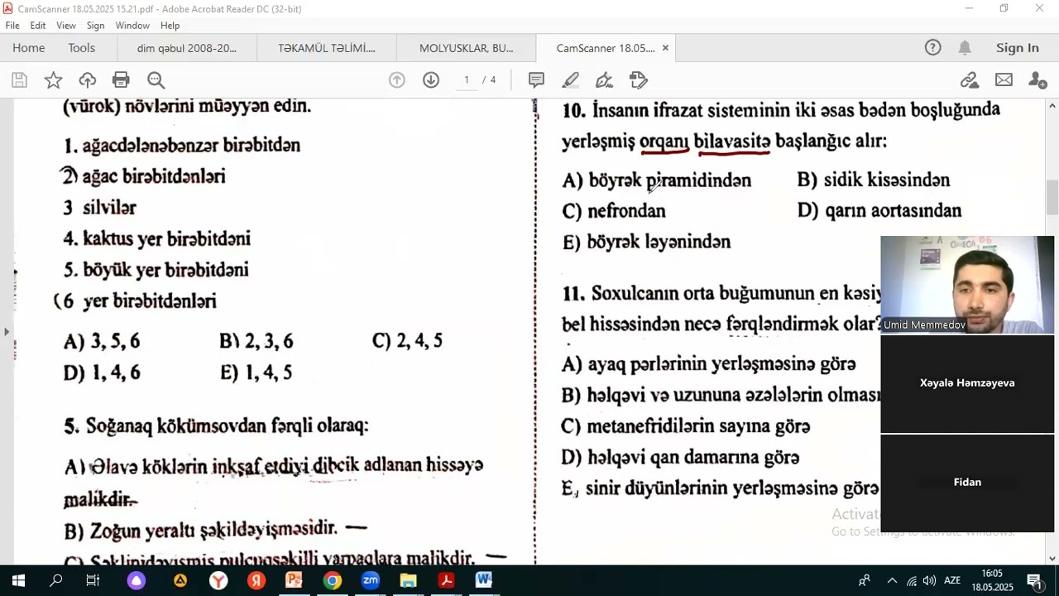Open the sign document pen icon
Viewport: 1059px width, 596px height.
[604, 80]
